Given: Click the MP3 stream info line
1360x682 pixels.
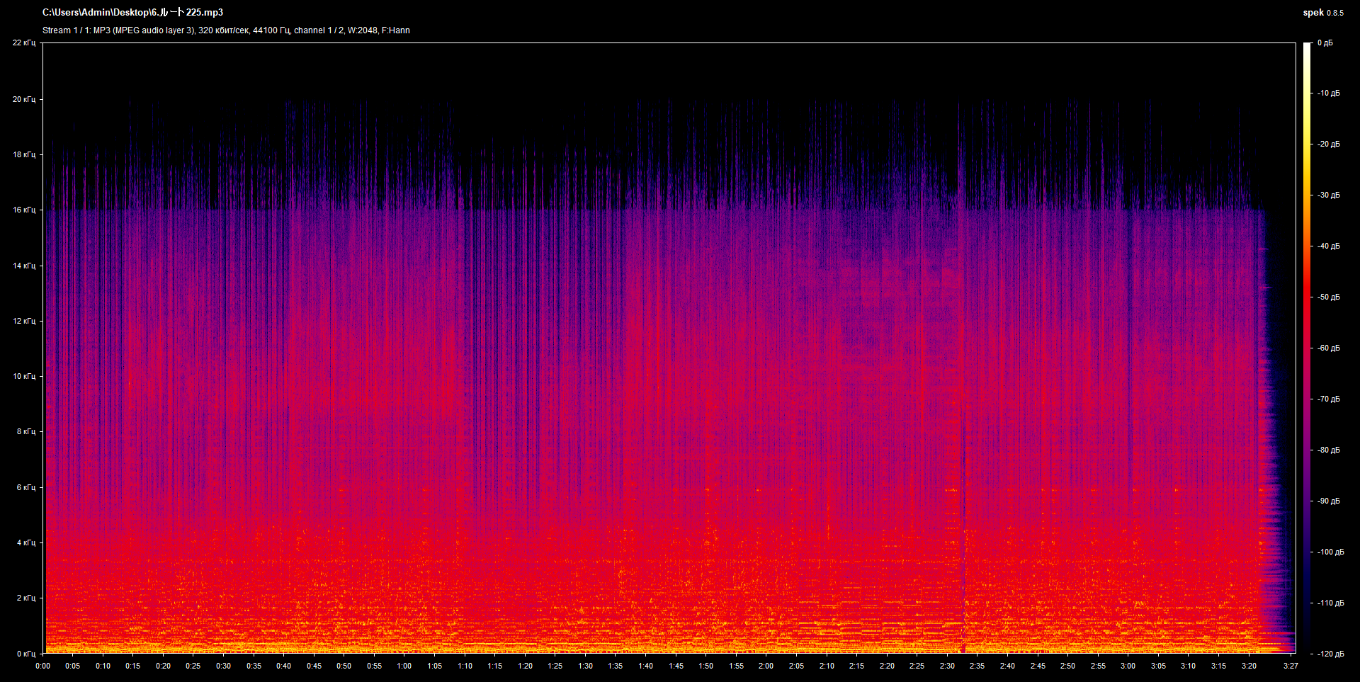Looking at the screenshot, I should [x=226, y=30].
